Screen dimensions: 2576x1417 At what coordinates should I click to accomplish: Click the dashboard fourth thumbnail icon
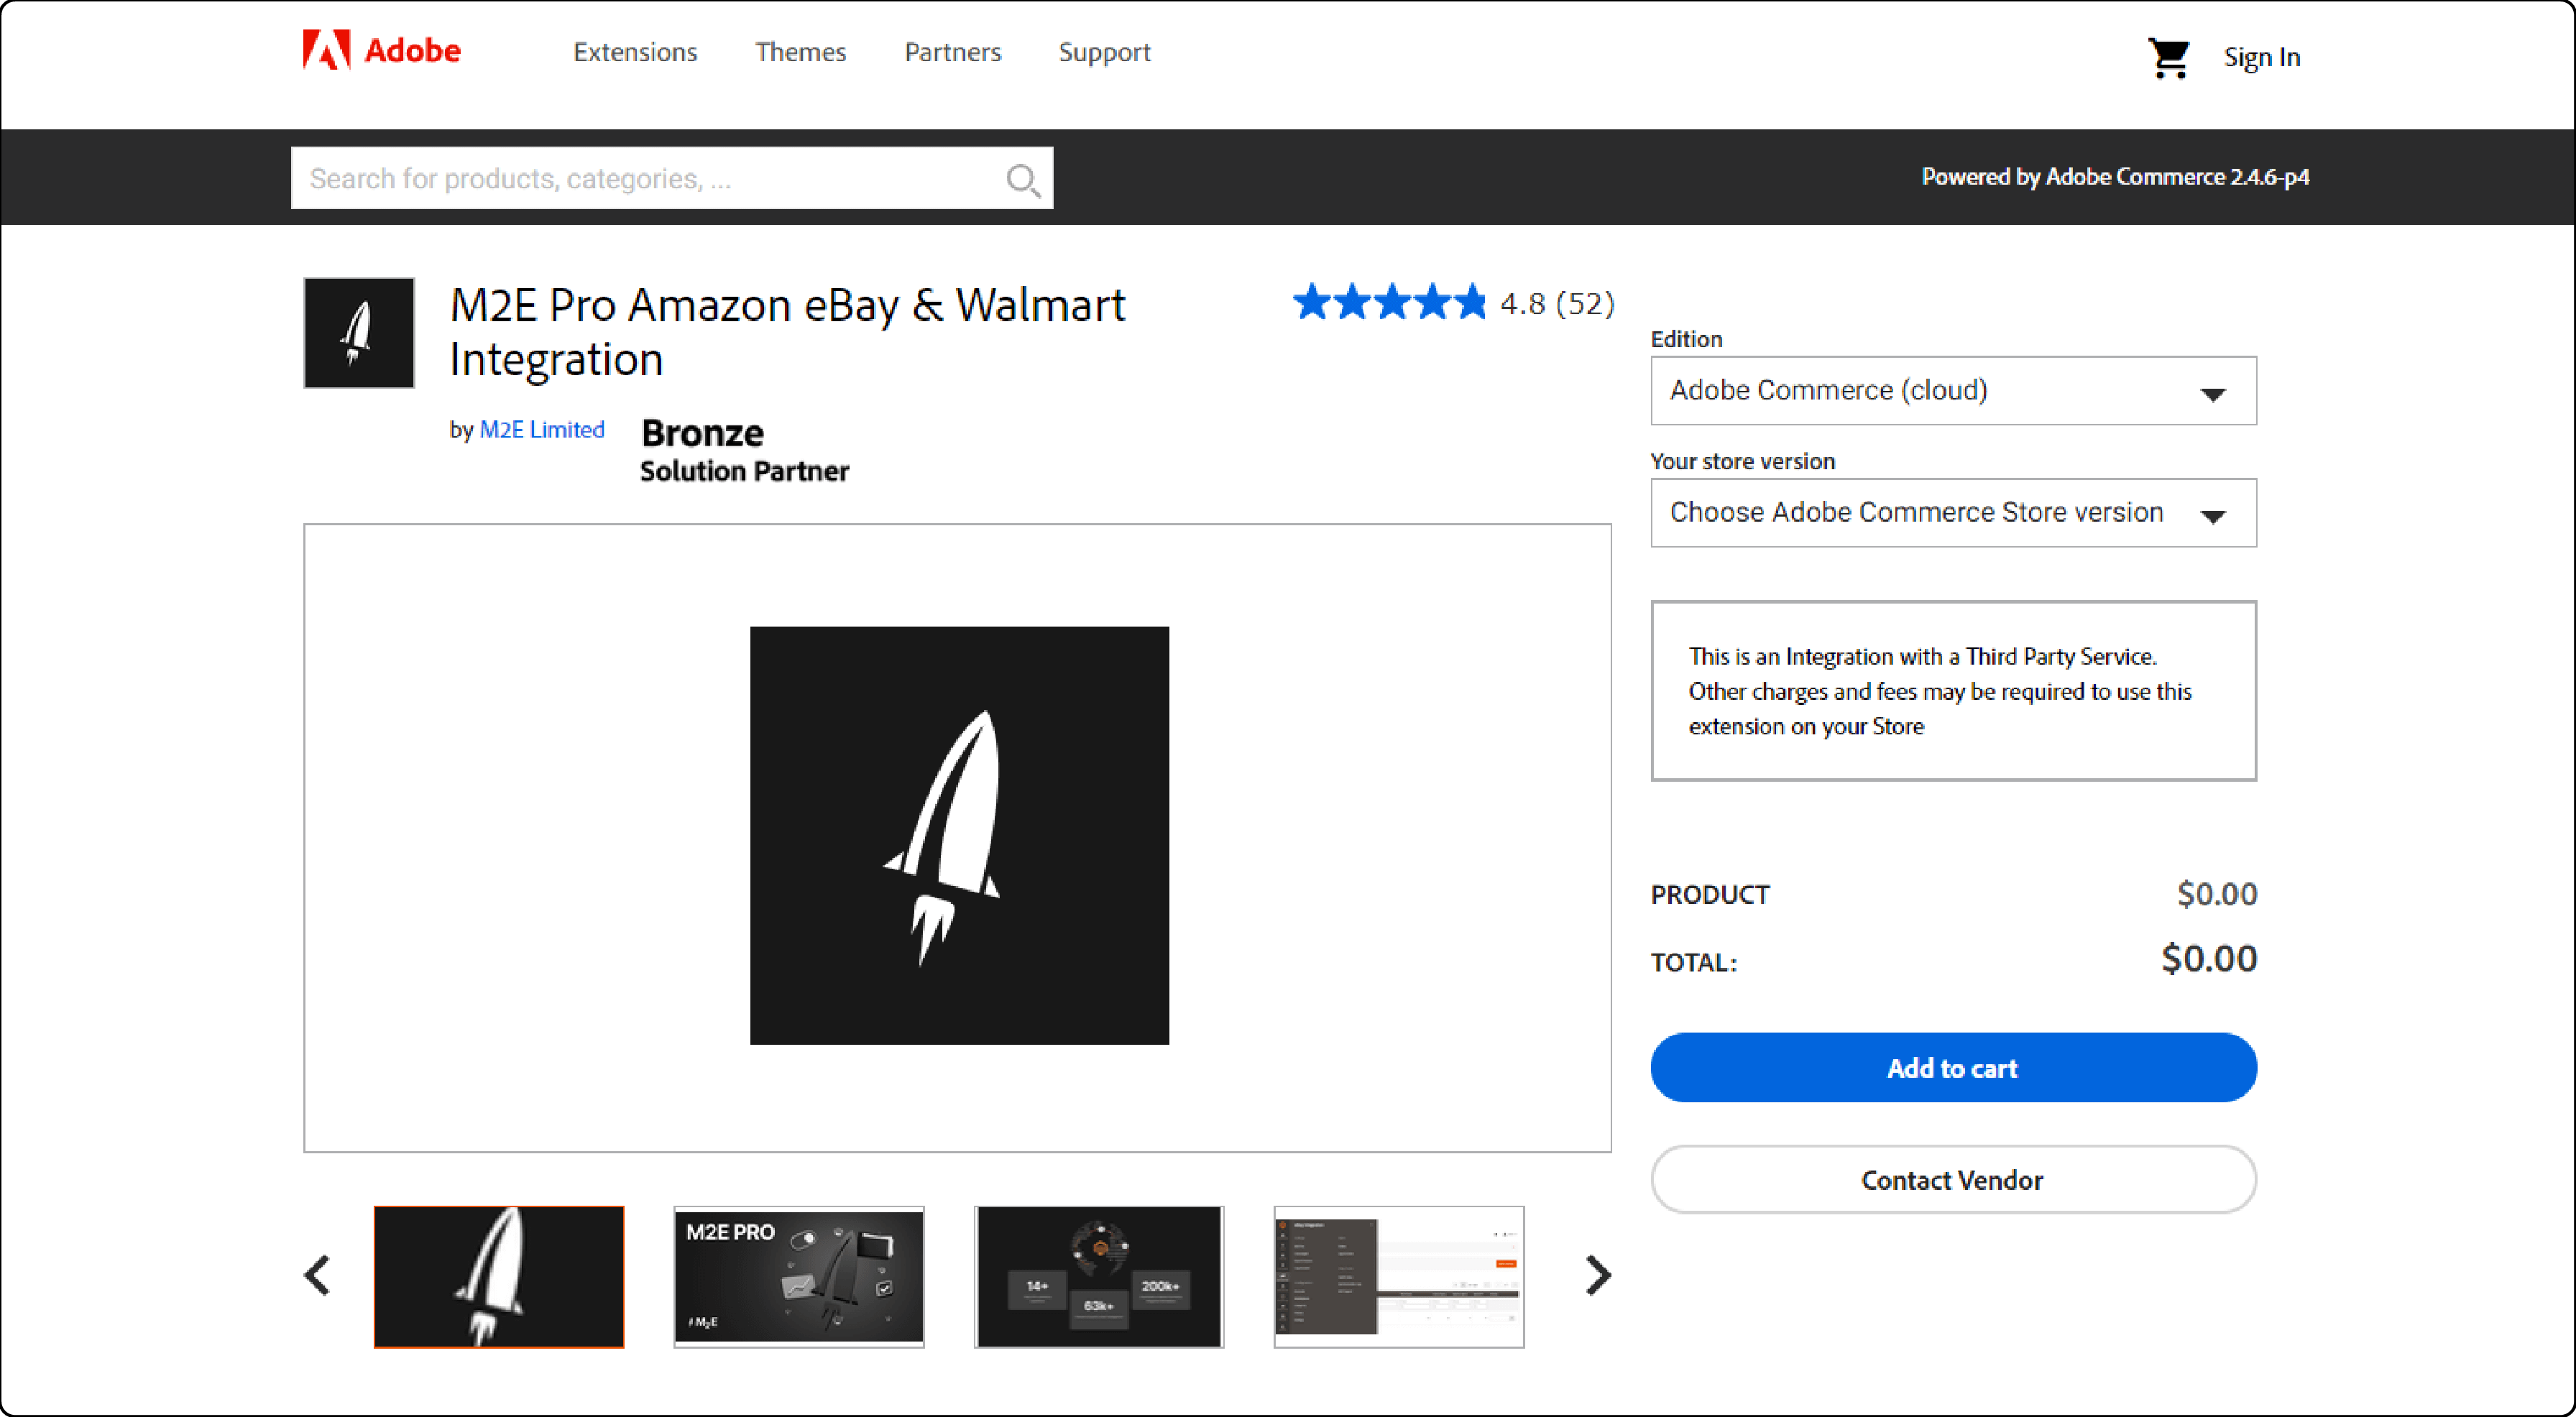1397,1275
